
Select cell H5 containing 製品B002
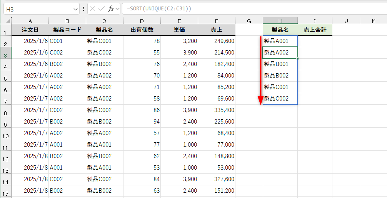(280, 76)
